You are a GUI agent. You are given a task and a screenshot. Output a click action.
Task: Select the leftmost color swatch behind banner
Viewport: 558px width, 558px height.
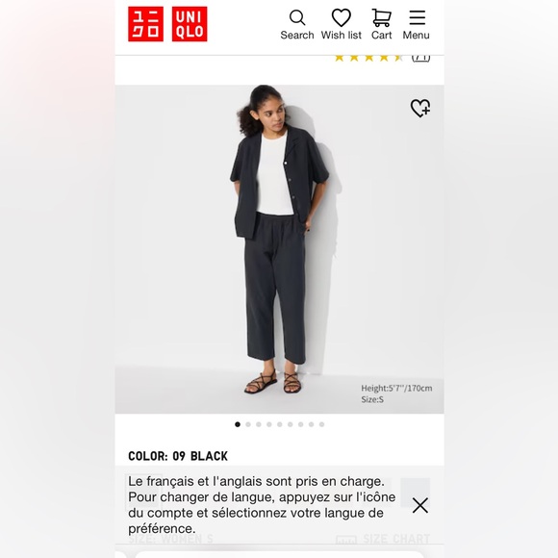(143, 493)
